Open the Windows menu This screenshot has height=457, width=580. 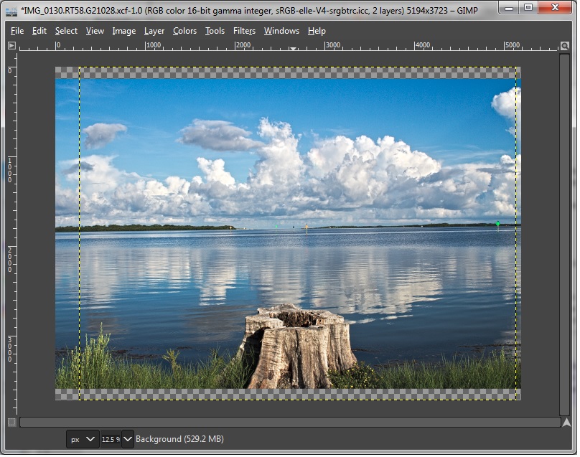pos(281,31)
